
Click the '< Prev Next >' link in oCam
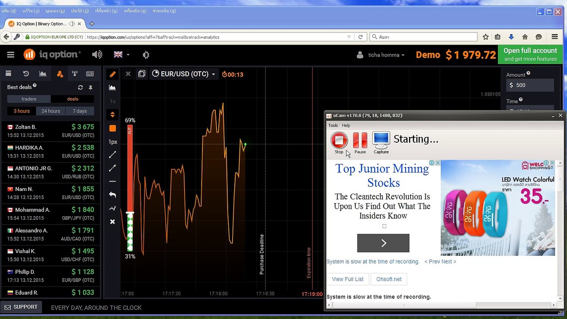(x=440, y=261)
